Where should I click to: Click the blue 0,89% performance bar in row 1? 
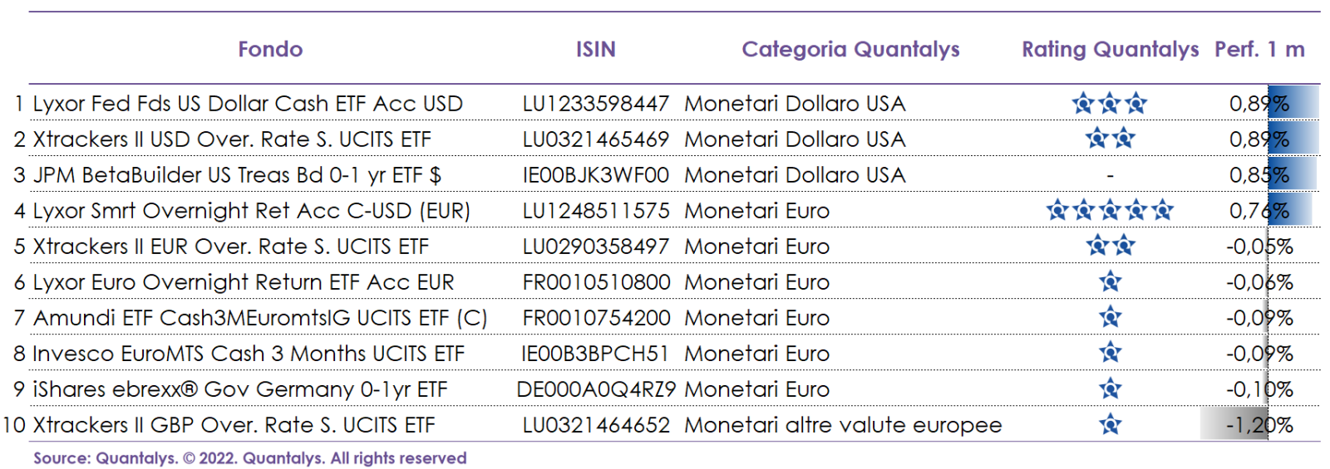[x=1294, y=104]
